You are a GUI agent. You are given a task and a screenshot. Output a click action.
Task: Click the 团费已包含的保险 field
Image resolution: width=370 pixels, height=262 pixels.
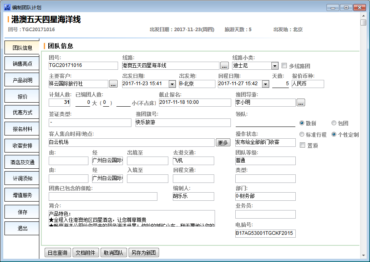(x=103, y=196)
